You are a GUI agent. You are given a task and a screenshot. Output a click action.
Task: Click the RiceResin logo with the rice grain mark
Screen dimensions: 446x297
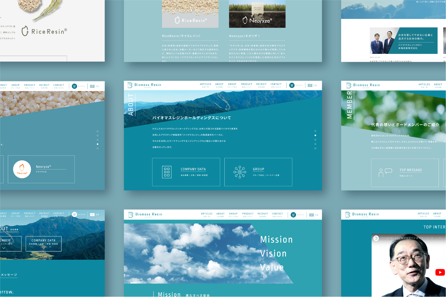(44, 31)
